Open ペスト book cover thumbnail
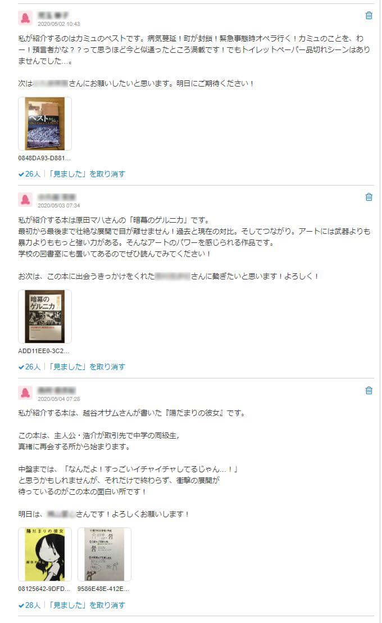Screen dimensions: 382x623 click(x=45, y=124)
